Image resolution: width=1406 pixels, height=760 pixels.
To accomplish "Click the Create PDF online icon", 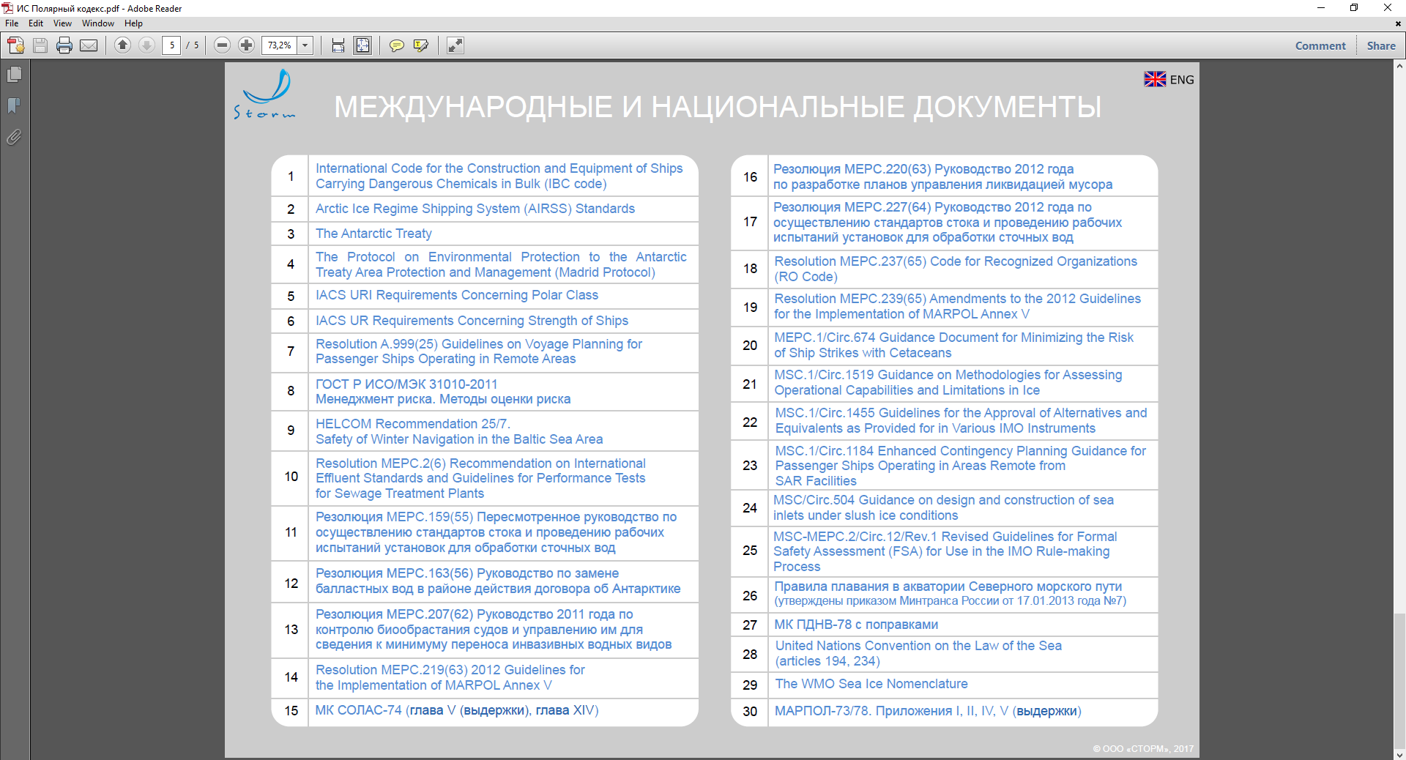I will click(16, 45).
